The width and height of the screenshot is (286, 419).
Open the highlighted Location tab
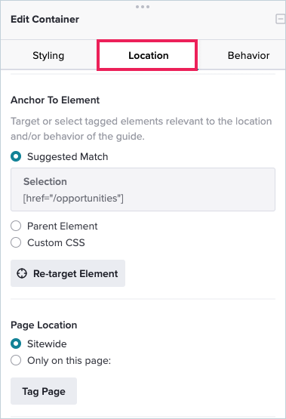[147, 55]
